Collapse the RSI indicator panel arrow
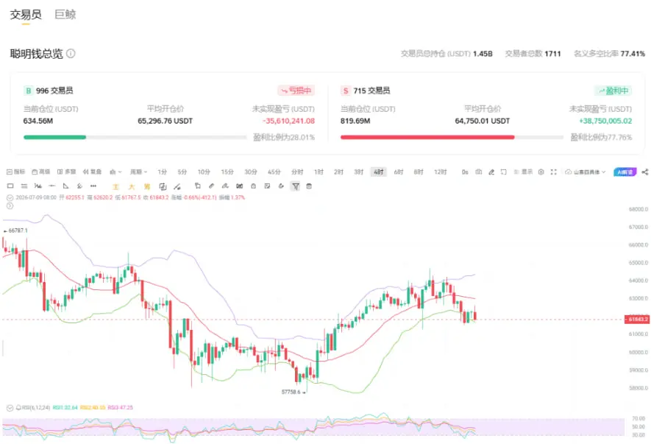Image resolution: width=651 pixels, height=444 pixels. [10, 408]
